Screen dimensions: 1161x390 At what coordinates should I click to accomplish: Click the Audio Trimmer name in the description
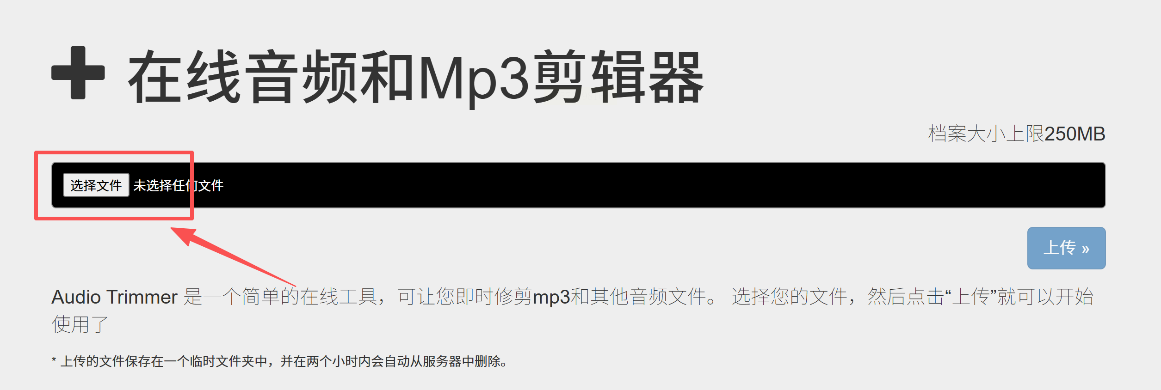point(114,297)
